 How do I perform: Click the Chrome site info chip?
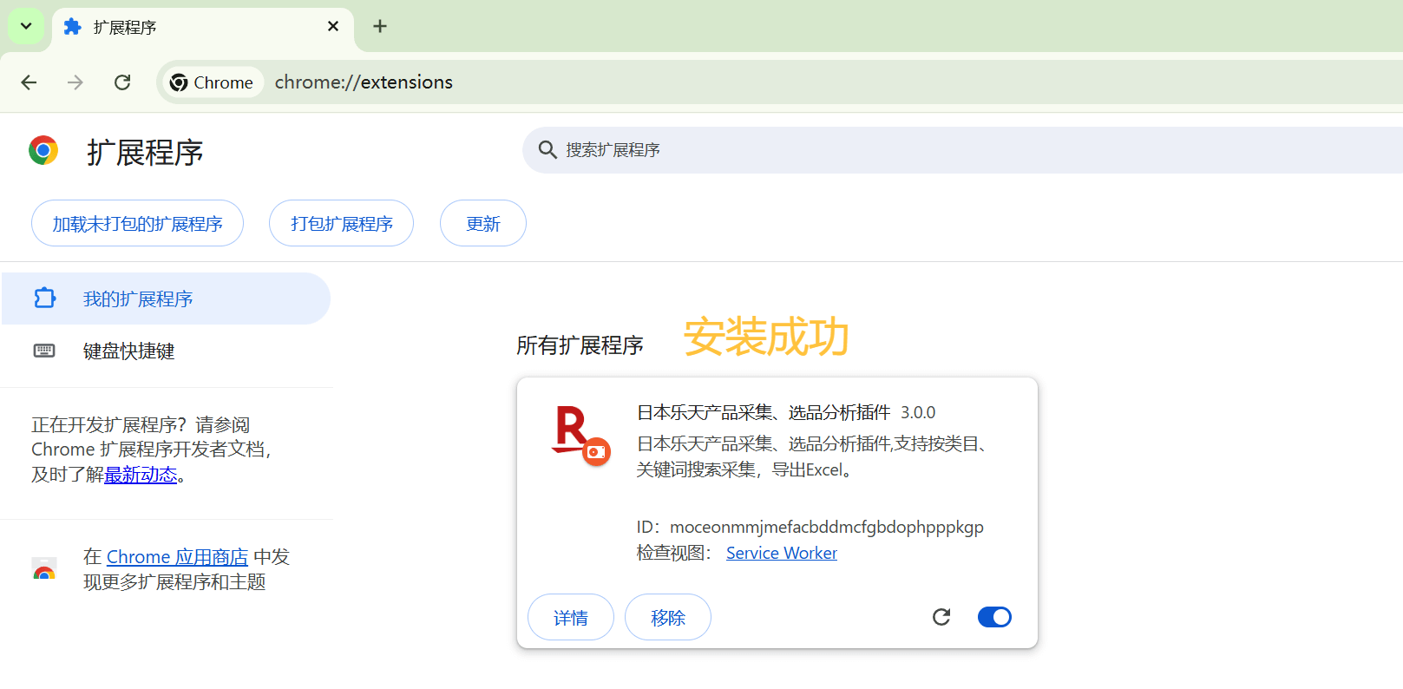click(x=213, y=82)
